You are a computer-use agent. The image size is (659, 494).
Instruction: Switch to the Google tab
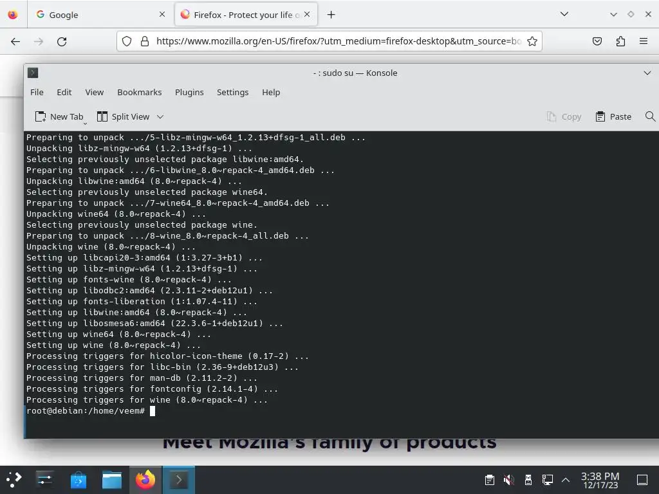[x=100, y=15]
